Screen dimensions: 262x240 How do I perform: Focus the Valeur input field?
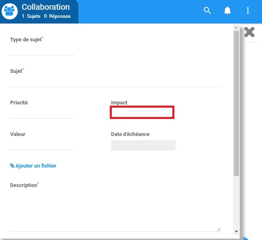click(x=42, y=145)
